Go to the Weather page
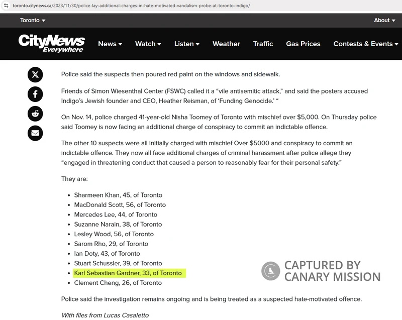402x320 pixels. click(x=226, y=44)
